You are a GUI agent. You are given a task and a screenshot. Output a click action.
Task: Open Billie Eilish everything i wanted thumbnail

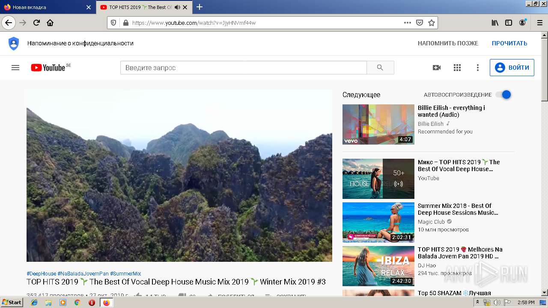pos(378,124)
